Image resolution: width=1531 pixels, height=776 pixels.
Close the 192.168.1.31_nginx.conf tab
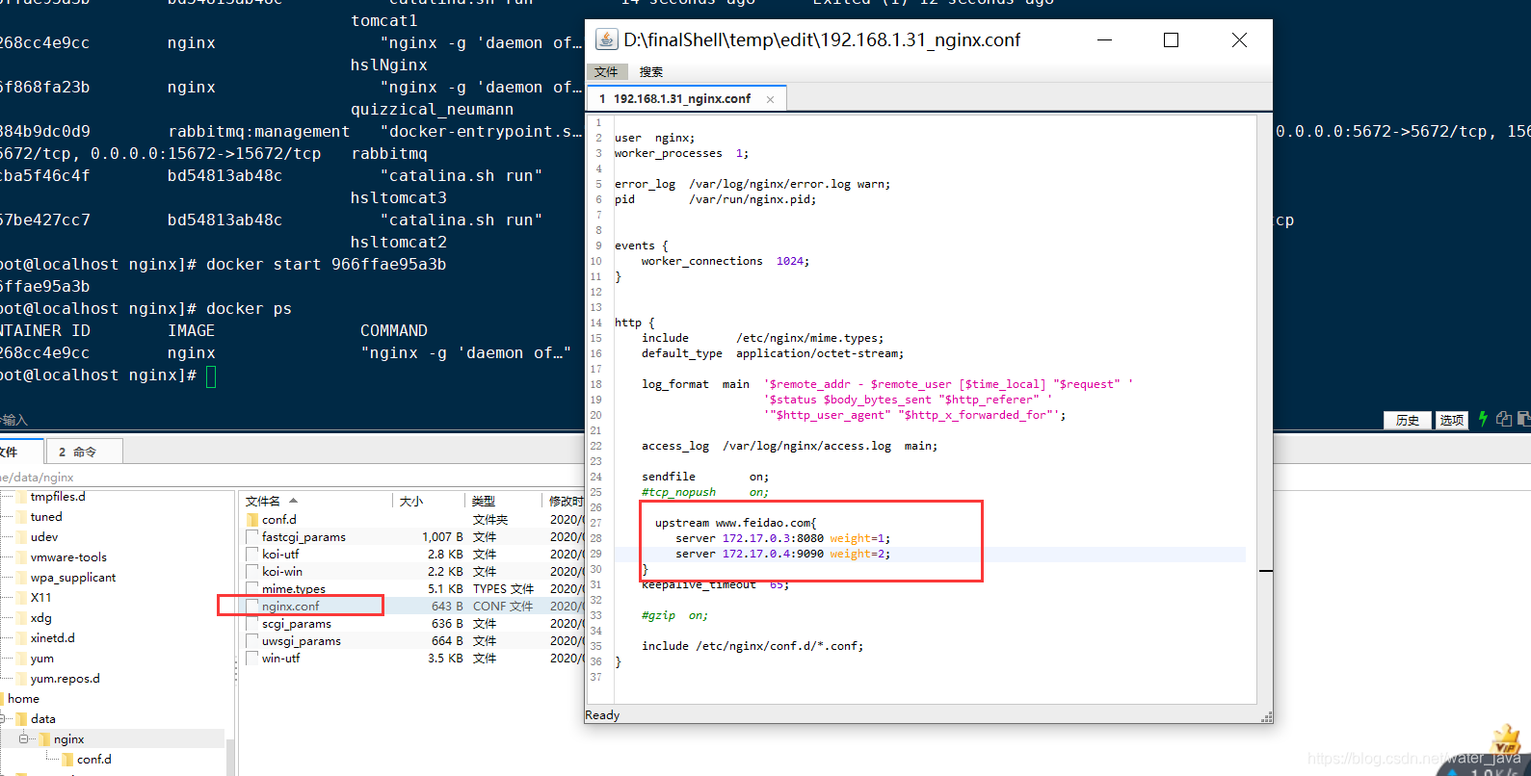point(770,99)
